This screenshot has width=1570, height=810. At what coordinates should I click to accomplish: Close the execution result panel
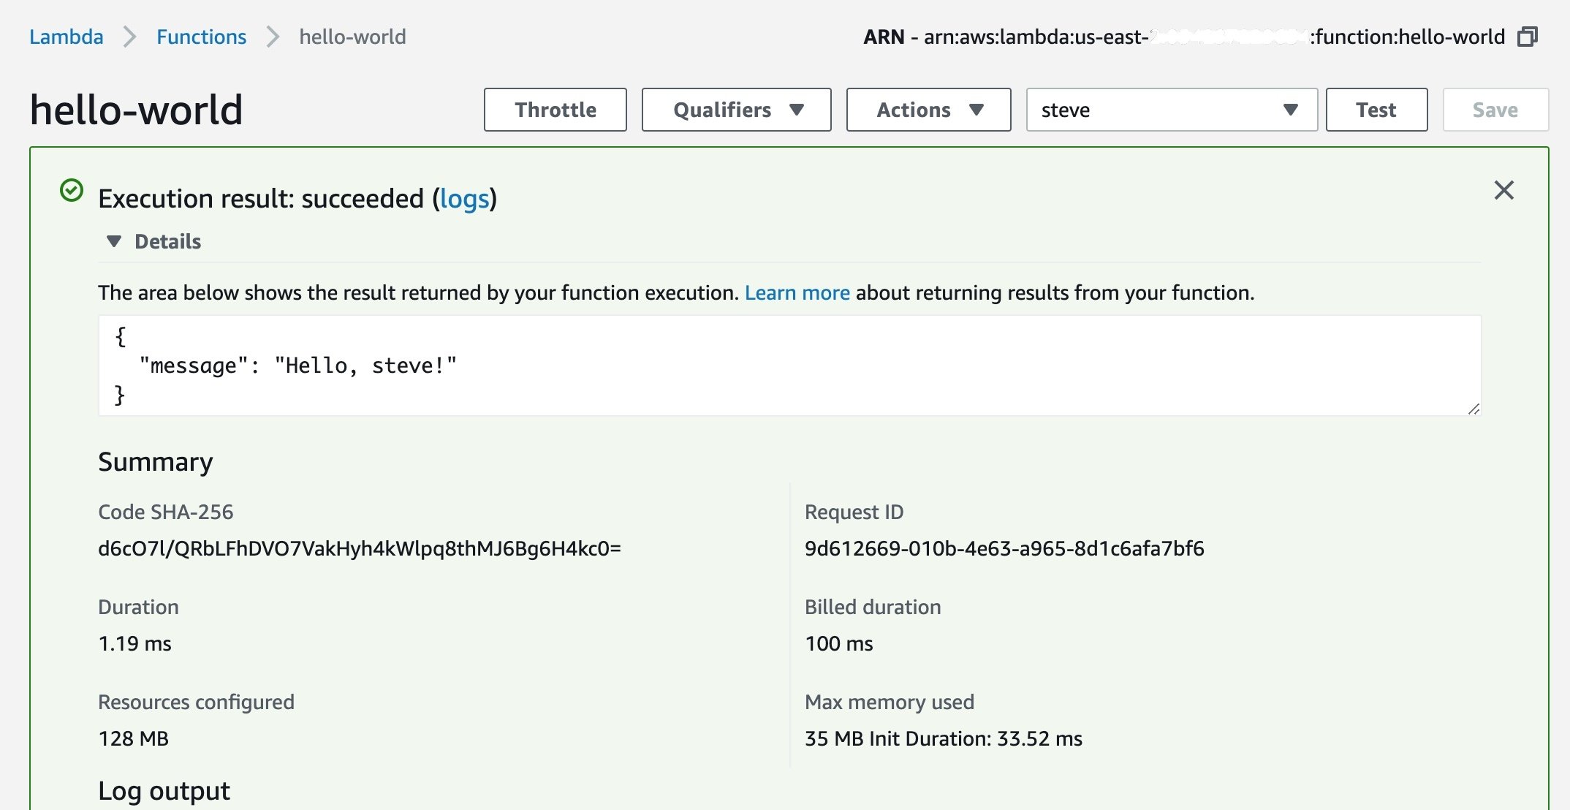pyautogui.click(x=1503, y=190)
